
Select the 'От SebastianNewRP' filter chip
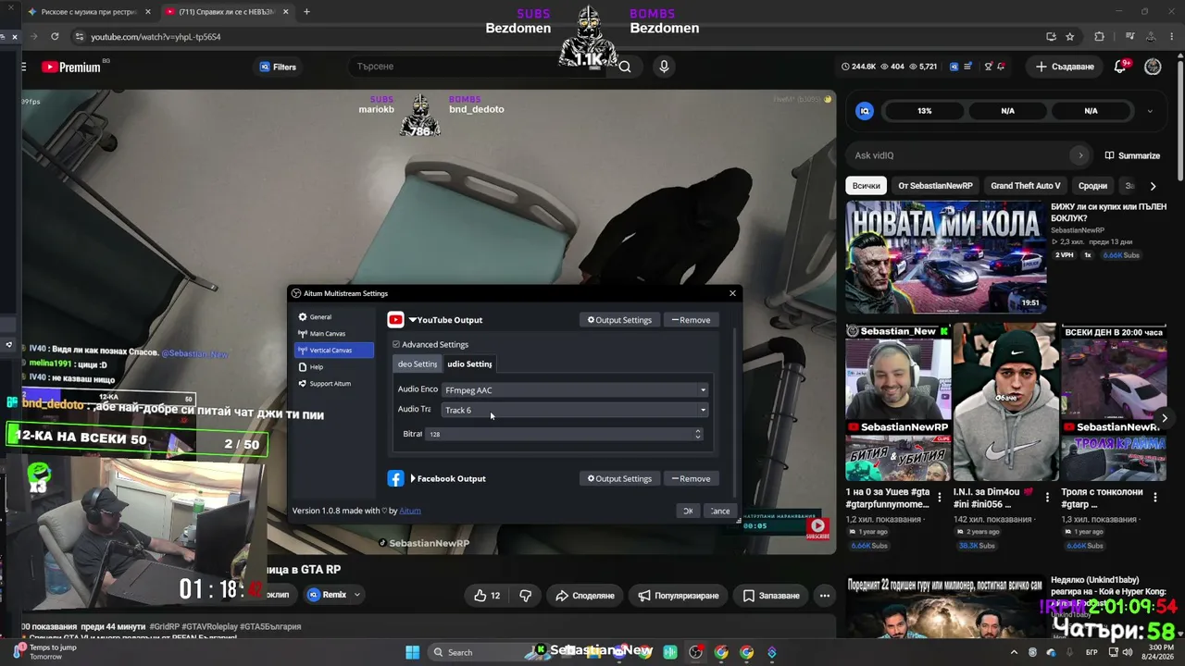click(935, 186)
